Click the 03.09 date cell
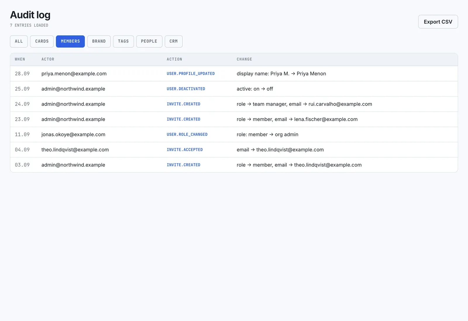This screenshot has height=321, width=468. tap(22, 165)
